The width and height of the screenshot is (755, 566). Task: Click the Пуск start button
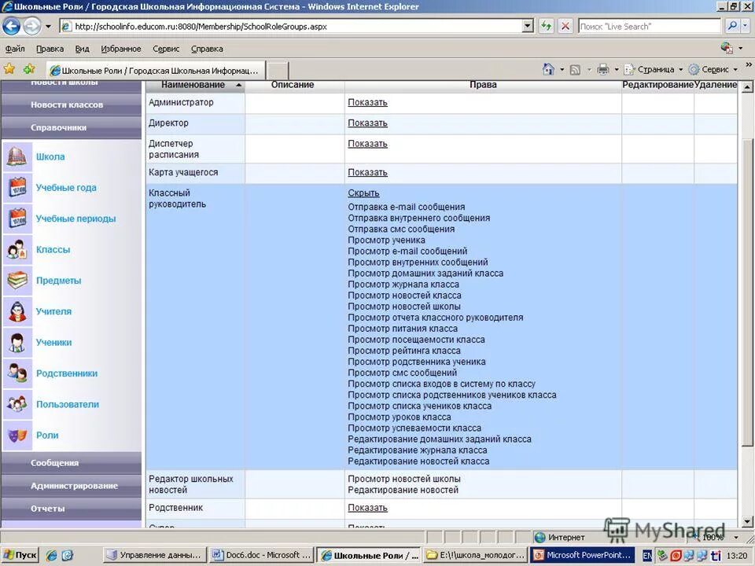[x=20, y=556]
